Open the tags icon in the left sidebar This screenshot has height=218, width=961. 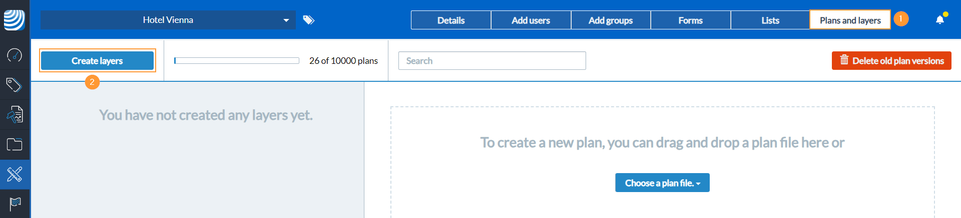pyautogui.click(x=15, y=85)
